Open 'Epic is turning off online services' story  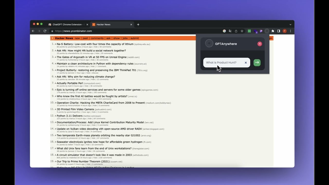click(99, 90)
